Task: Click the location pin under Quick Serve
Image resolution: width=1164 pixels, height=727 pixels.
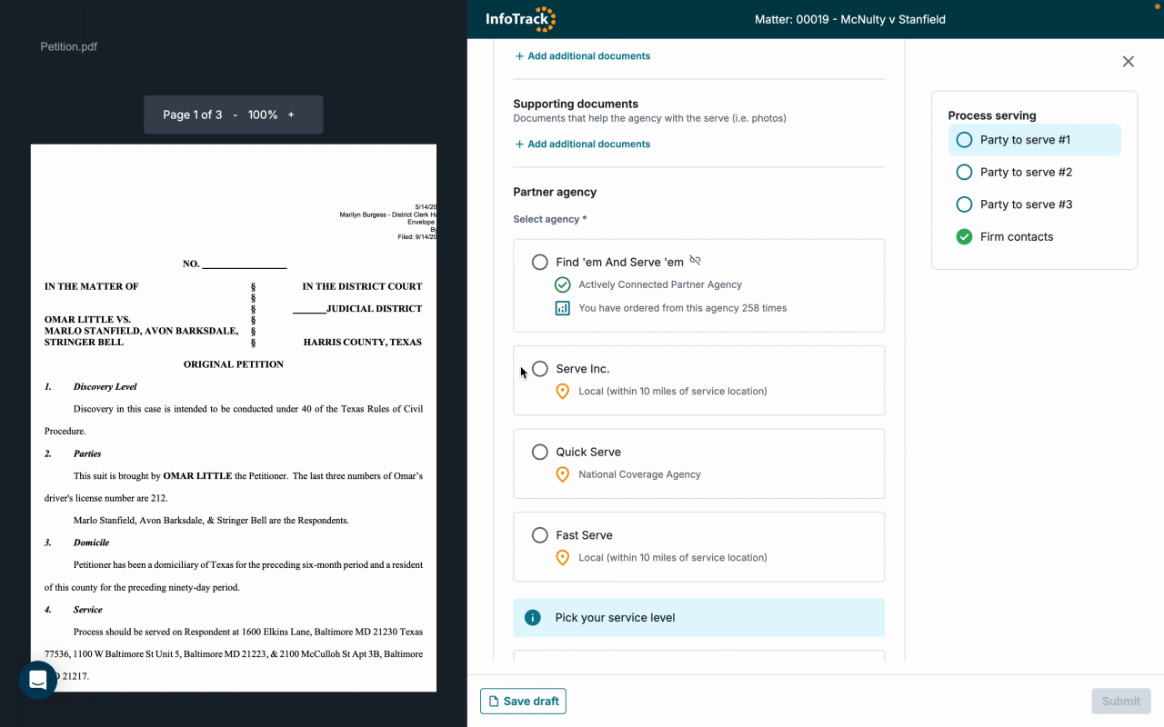Action: click(562, 474)
